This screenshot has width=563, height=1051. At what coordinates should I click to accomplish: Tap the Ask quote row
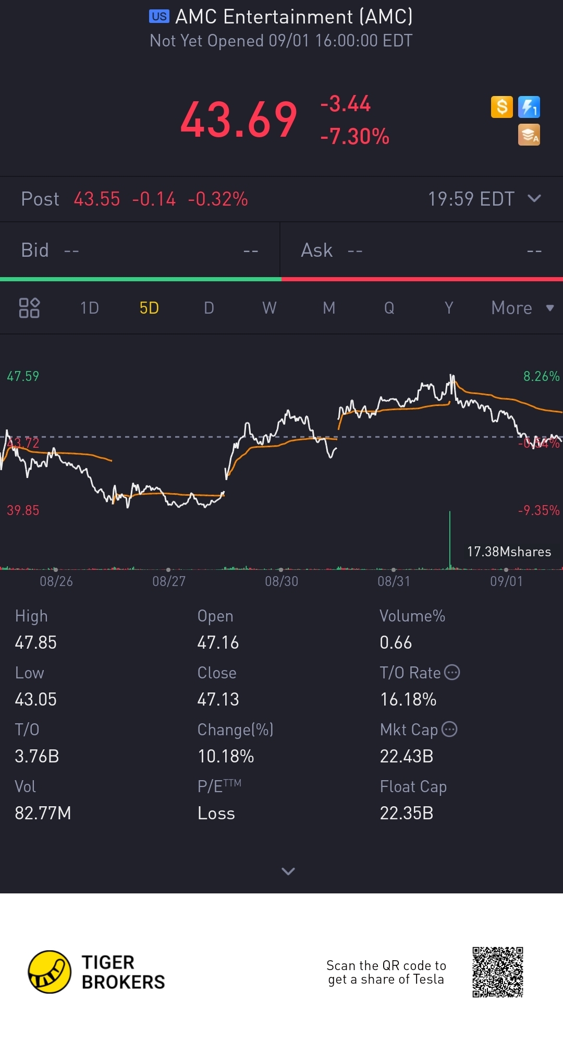[422, 250]
